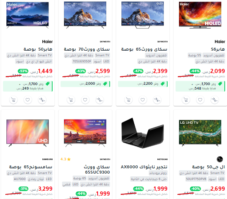Add Haier S6 TV to cart

186,100
